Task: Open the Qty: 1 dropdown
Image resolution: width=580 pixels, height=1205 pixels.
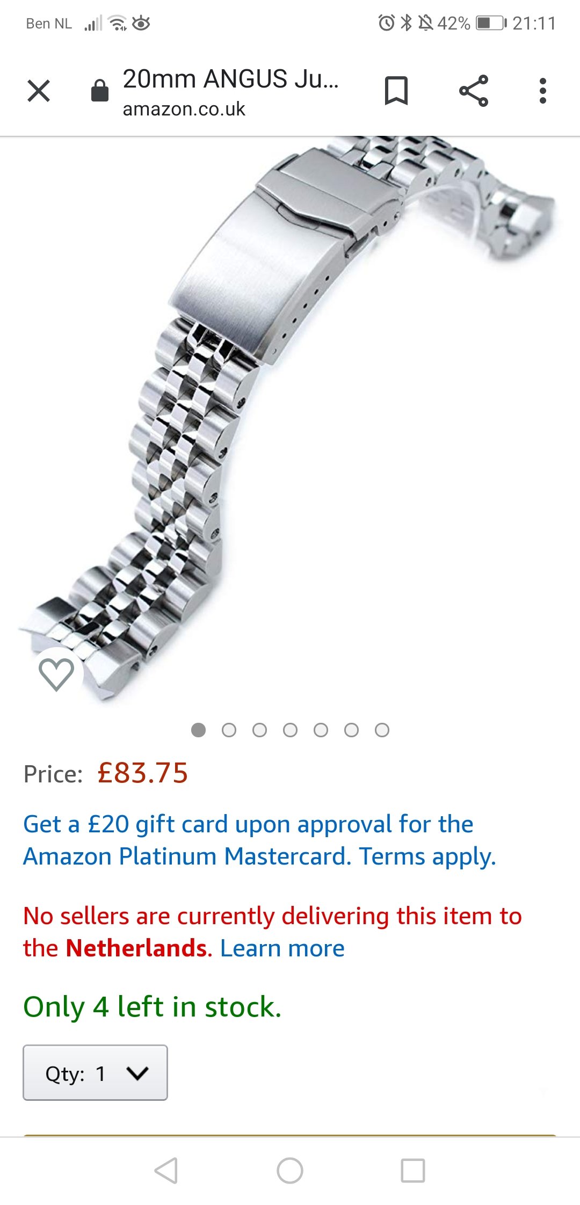Action: point(95,1073)
